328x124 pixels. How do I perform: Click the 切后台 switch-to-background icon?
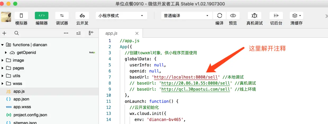[276, 16]
